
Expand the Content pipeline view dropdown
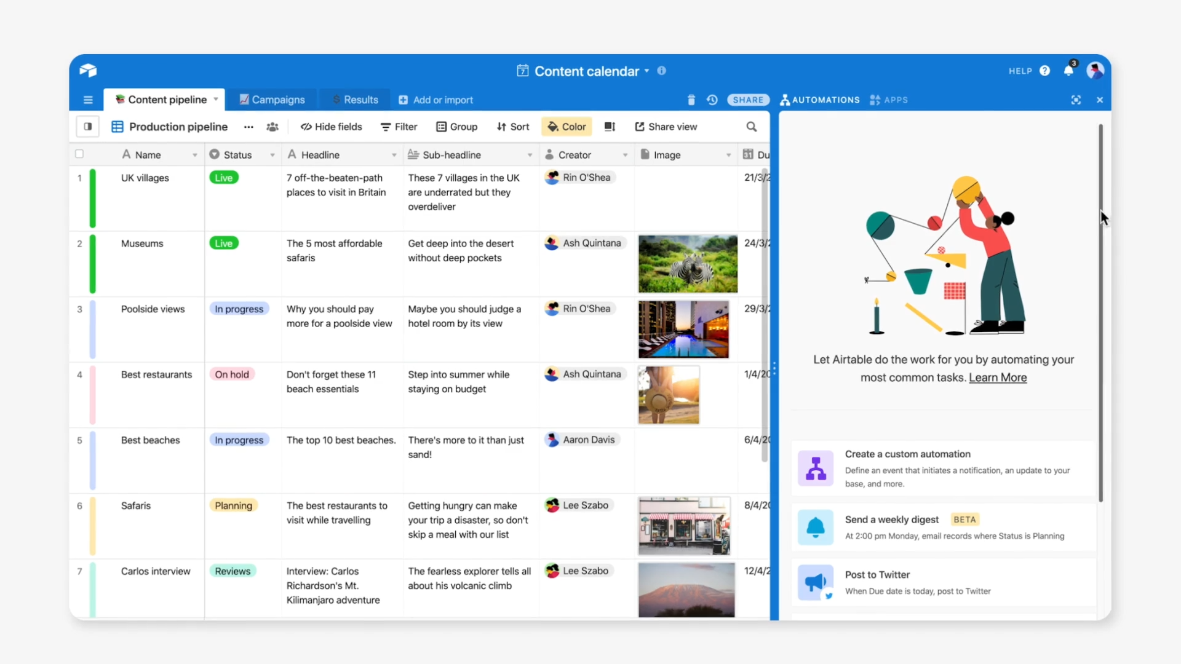pos(215,99)
